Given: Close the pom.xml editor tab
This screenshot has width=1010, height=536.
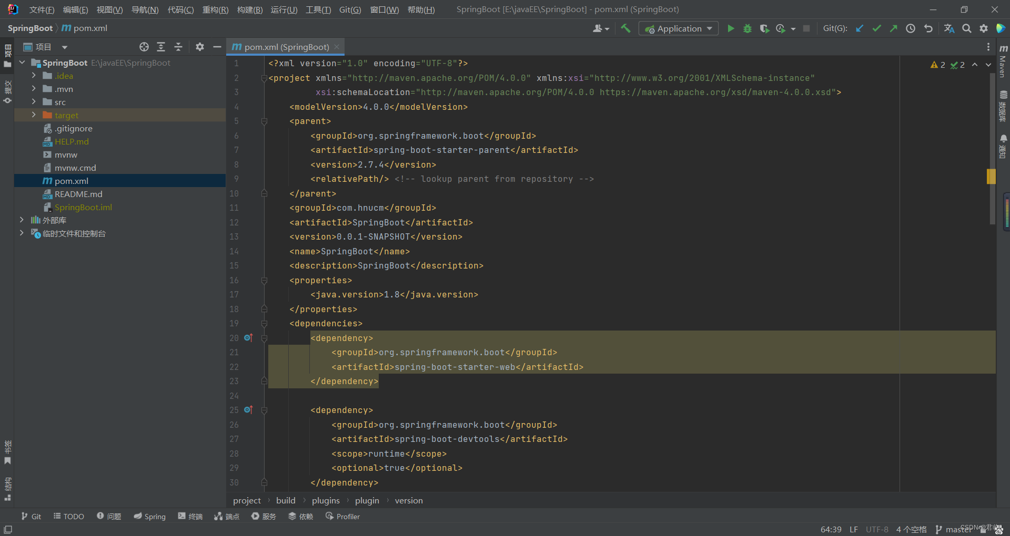Looking at the screenshot, I should pos(337,47).
